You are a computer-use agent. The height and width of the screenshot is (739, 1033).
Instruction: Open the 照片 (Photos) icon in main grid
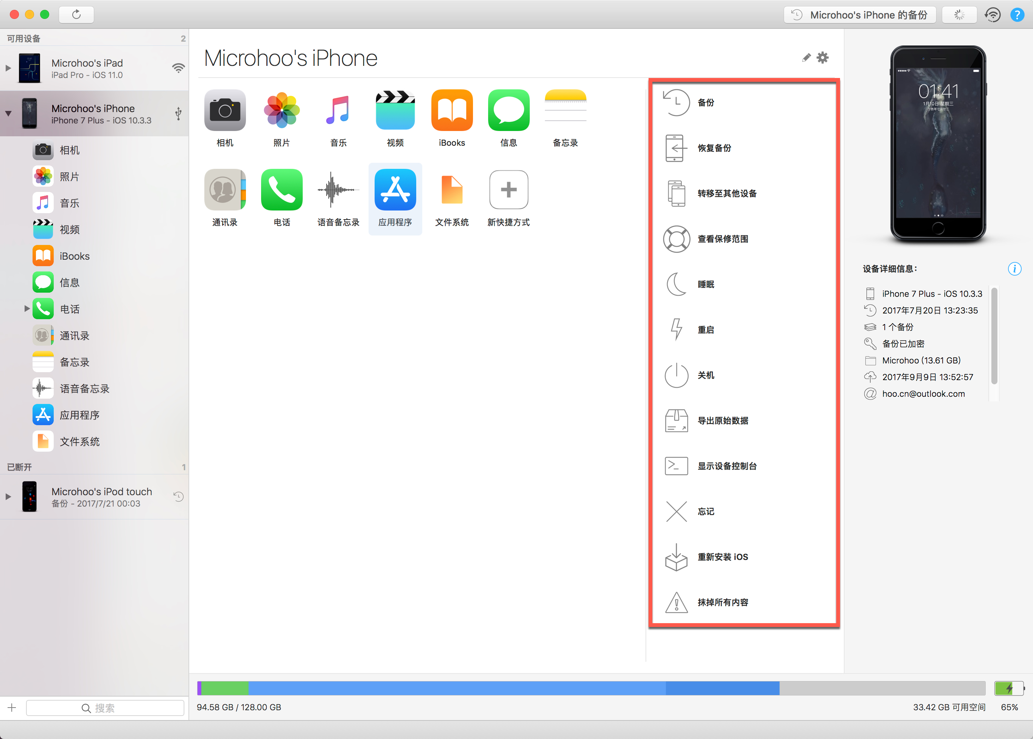(282, 111)
